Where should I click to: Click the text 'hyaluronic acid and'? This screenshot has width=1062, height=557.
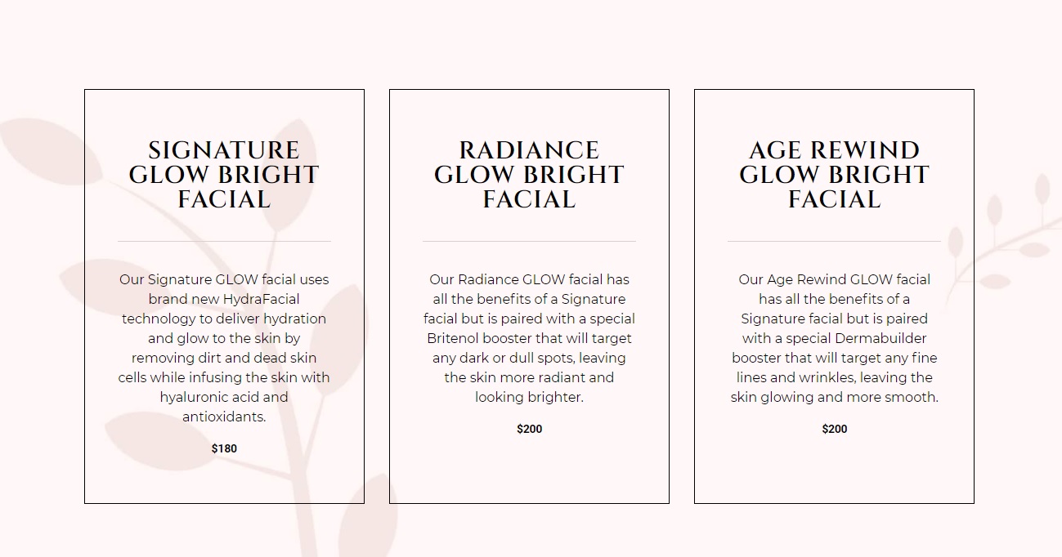tap(224, 397)
